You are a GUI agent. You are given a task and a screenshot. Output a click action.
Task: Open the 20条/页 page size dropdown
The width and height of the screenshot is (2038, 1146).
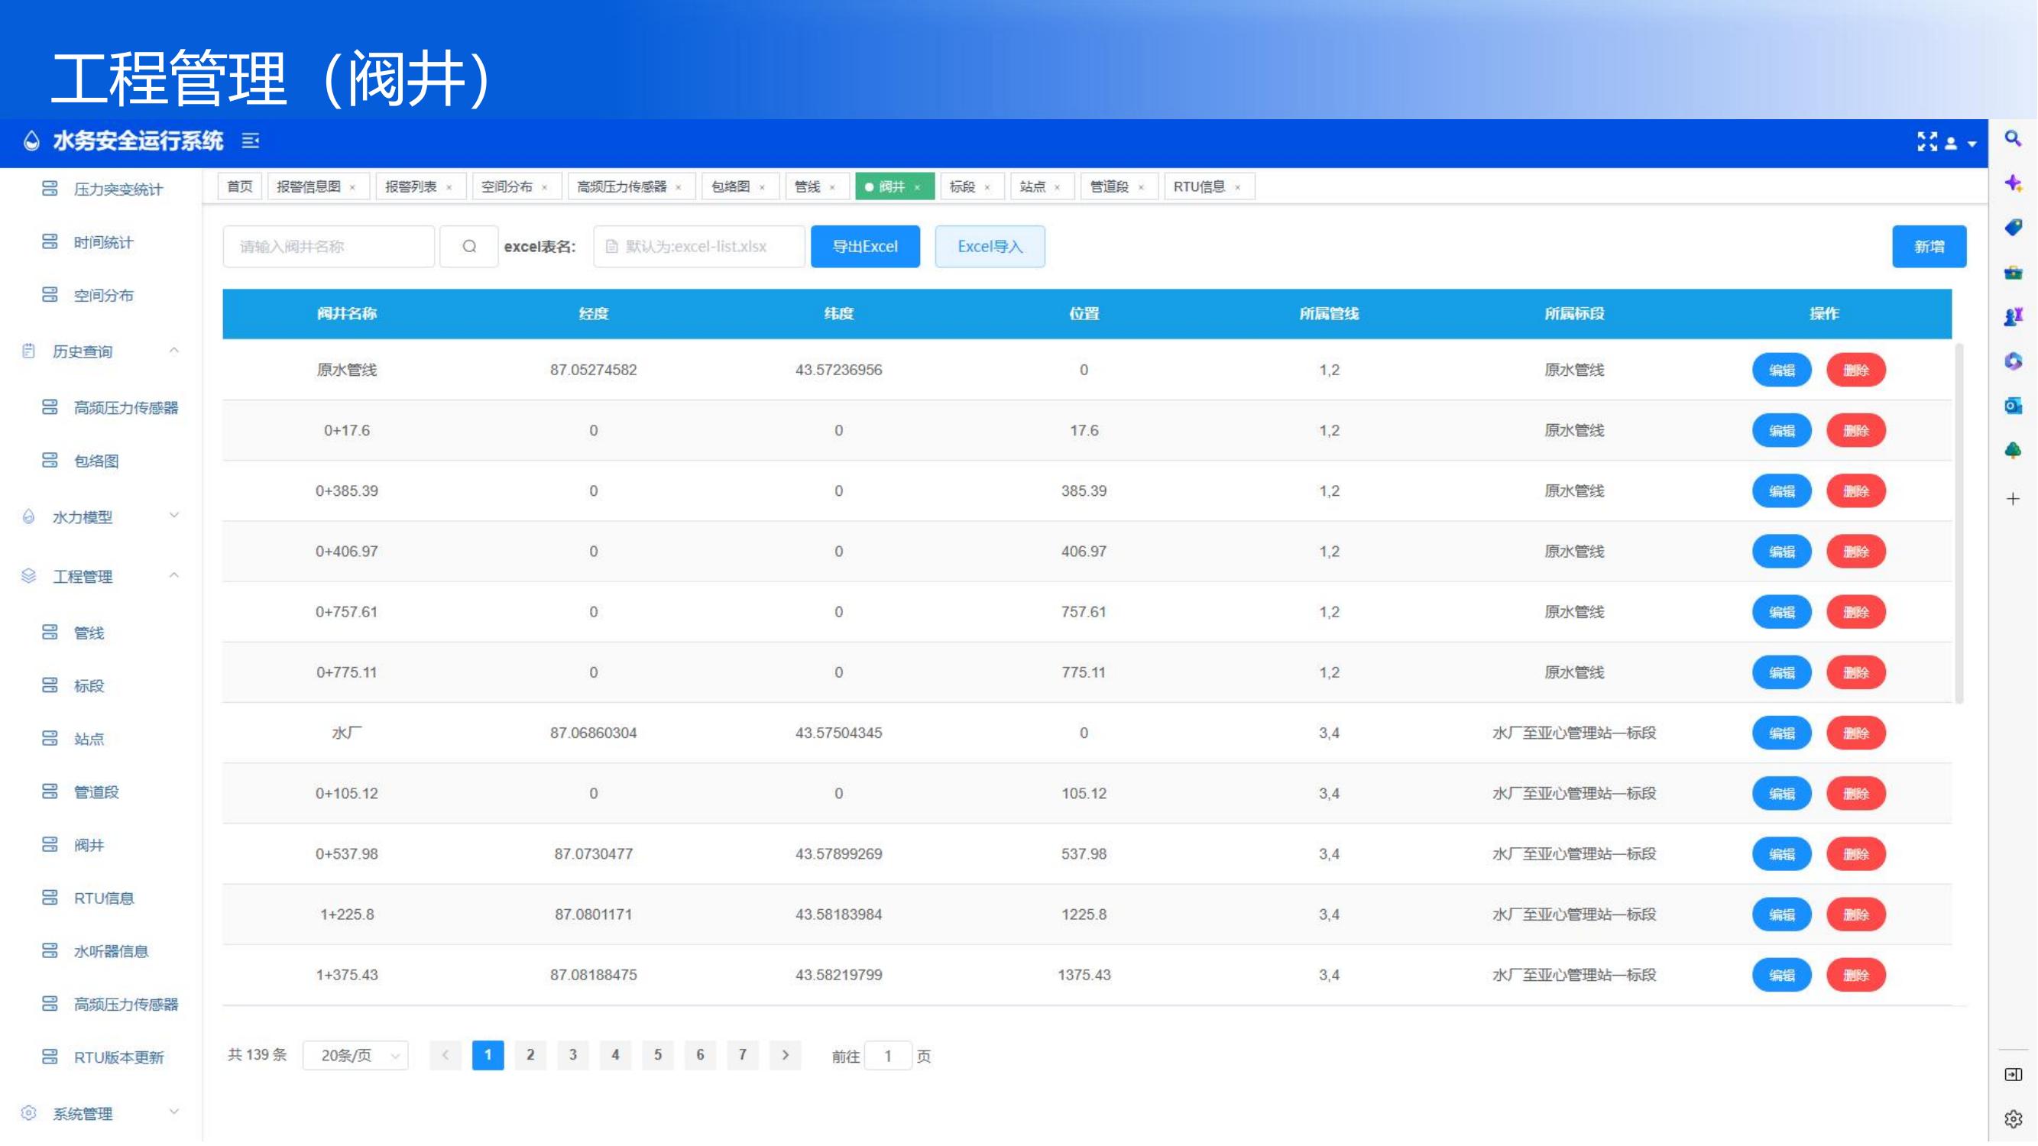356,1056
